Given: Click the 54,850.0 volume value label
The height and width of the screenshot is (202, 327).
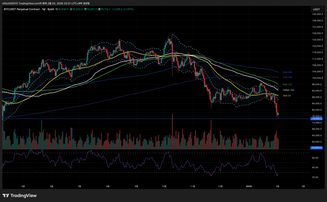Looking at the screenshot, I should tap(316, 148).
